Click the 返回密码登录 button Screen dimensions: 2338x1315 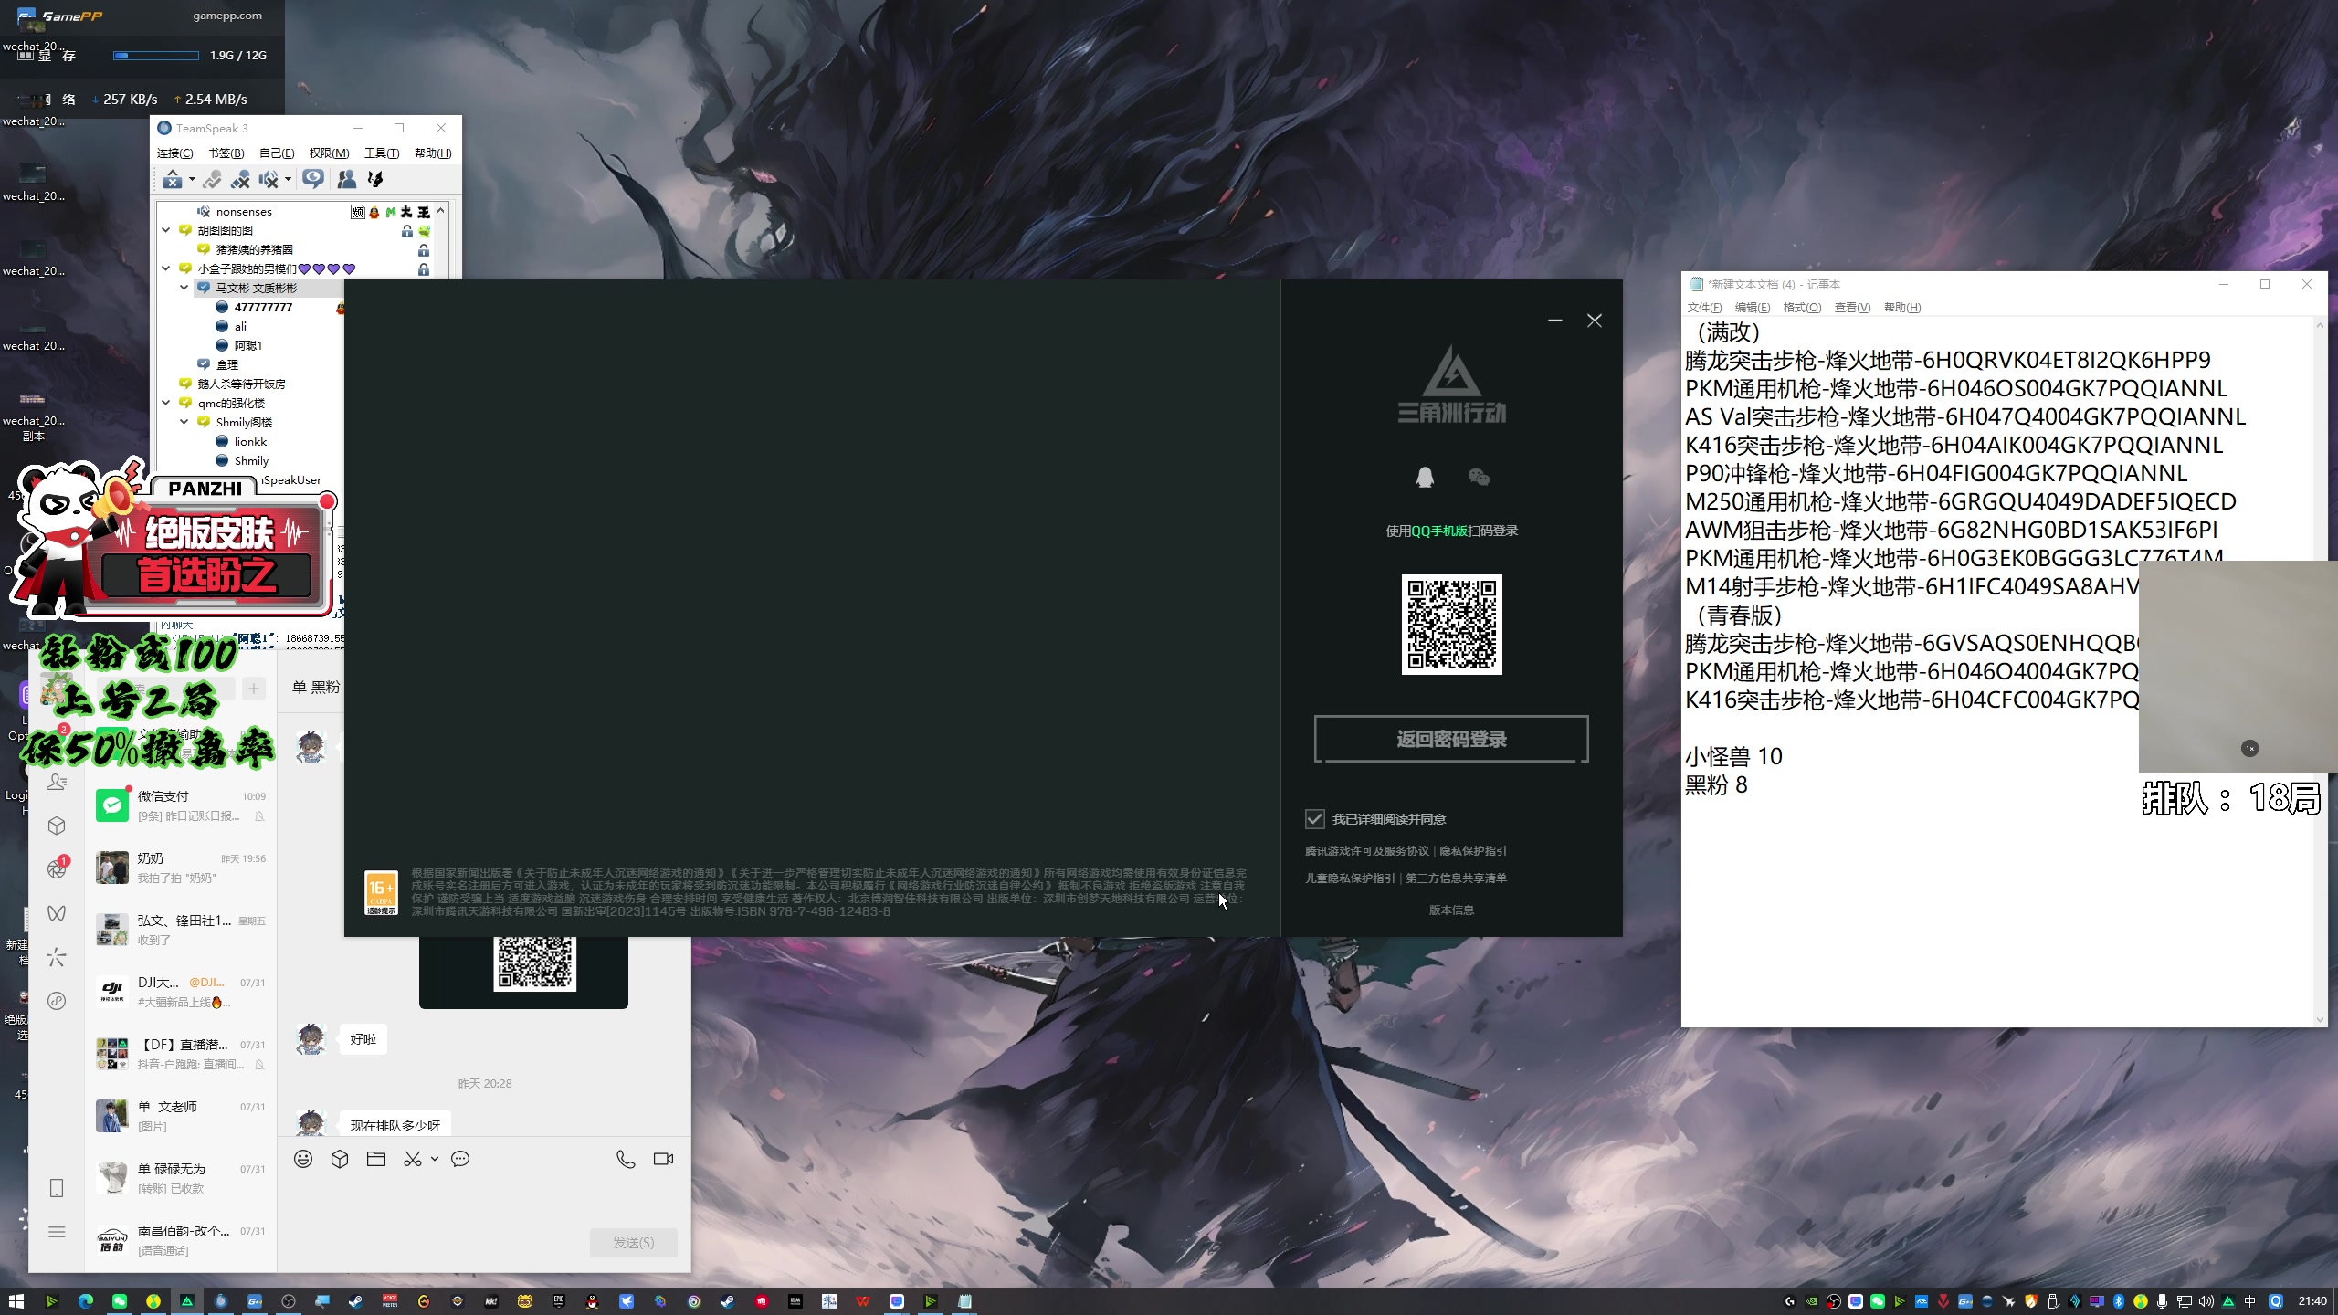[x=1451, y=739]
